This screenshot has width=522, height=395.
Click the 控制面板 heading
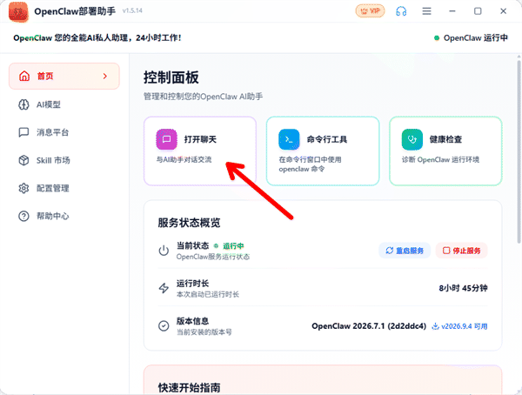pos(171,77)
